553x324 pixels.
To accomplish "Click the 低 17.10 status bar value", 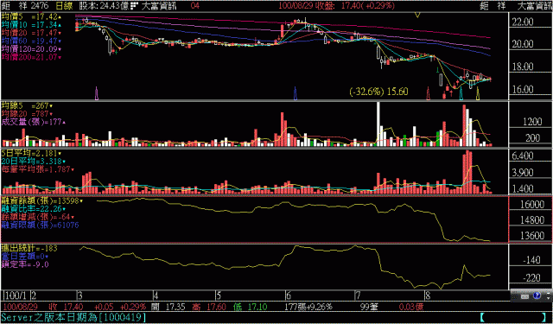I will [x=251, y=307].
